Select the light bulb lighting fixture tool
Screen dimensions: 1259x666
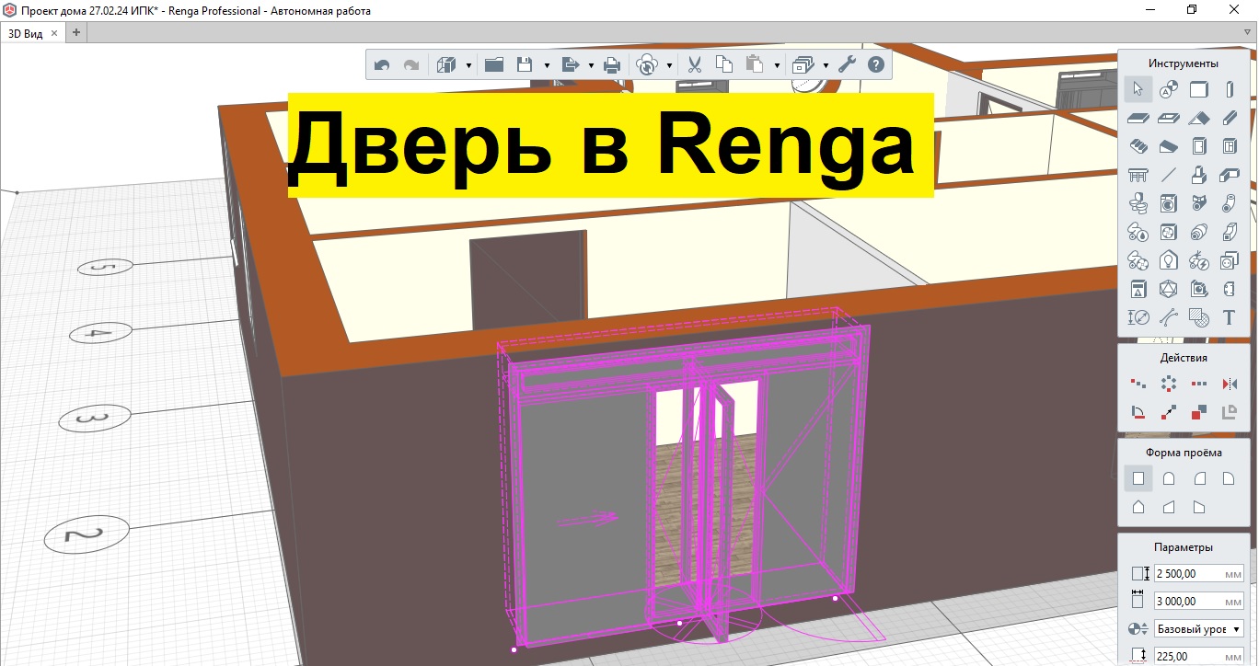click(x=1168, y=260)
